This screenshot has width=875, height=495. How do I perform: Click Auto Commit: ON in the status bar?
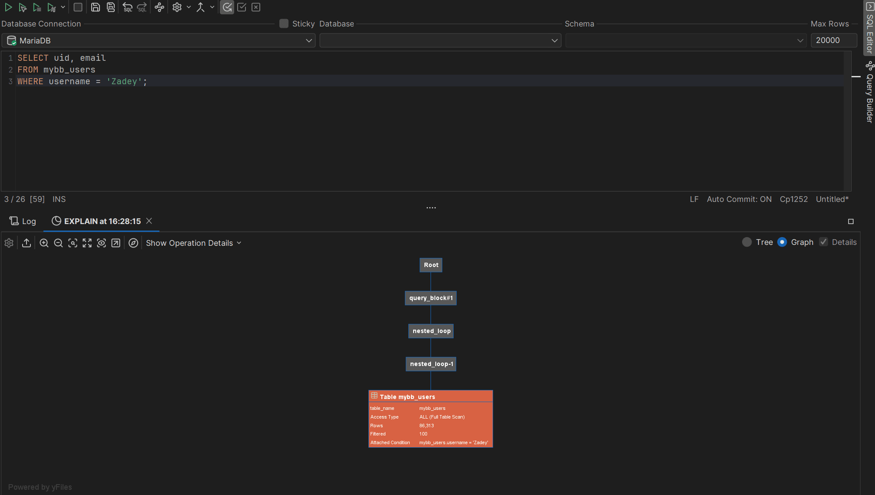pyautogui.click(x=739, y=199)
